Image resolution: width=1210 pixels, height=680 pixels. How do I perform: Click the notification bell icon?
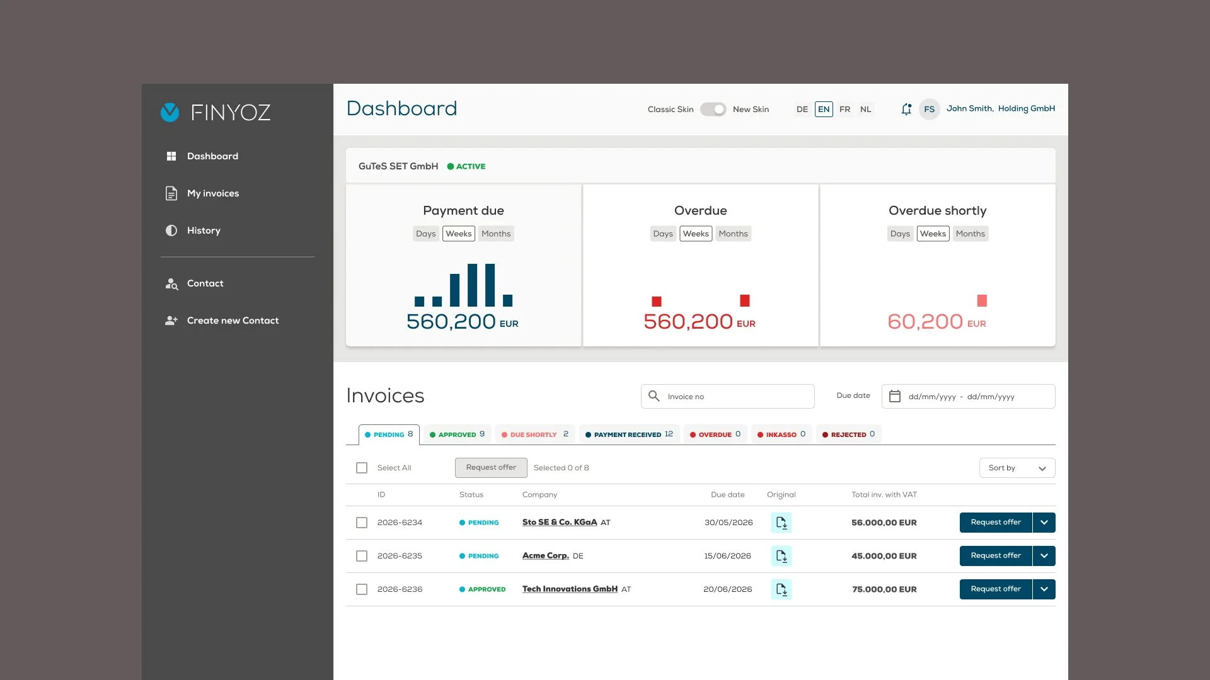(906, 109)
